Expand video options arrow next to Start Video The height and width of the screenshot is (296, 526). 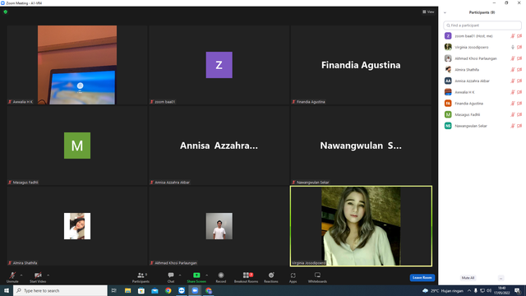point(48,275)
